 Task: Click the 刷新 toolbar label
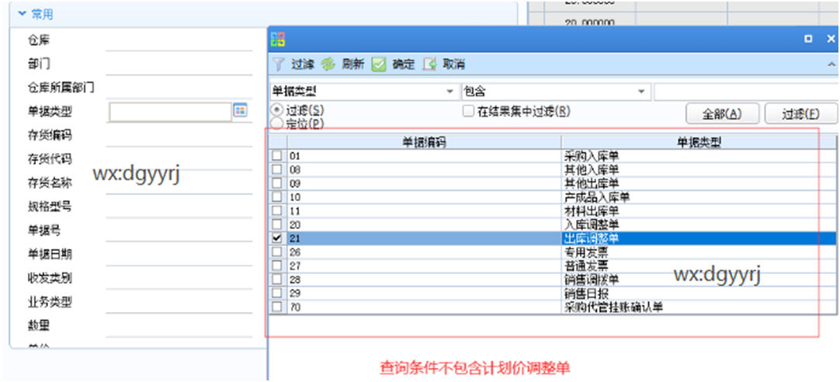click(x=352, y=64)
